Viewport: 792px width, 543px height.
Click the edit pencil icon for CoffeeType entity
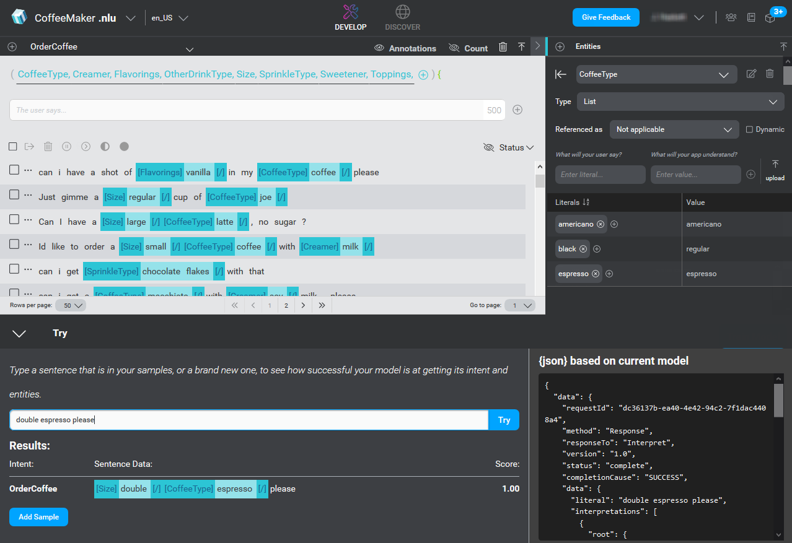point(751,74)
